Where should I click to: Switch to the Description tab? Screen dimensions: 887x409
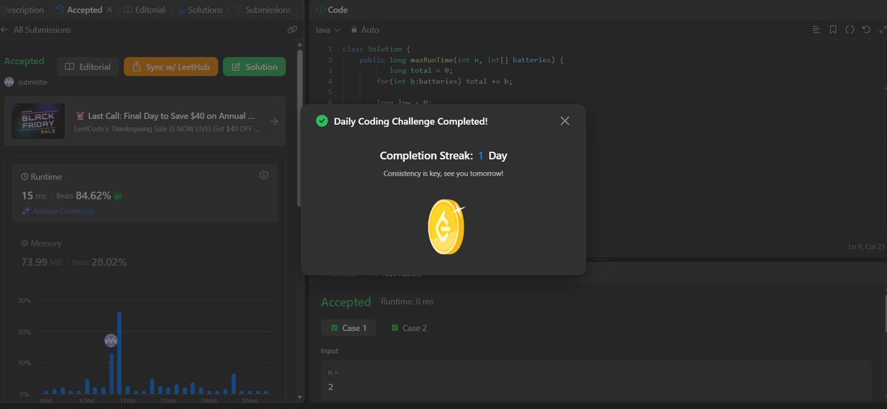(x=21, y=10)
